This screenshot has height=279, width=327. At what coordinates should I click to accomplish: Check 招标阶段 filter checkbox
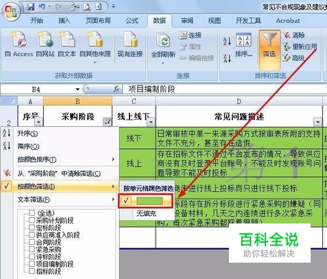(32, 271)
